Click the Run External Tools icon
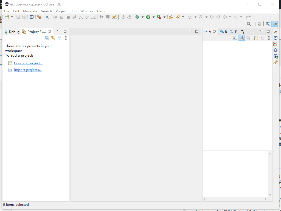The width and height of the screenshot is (281, 211). (159, 17)
